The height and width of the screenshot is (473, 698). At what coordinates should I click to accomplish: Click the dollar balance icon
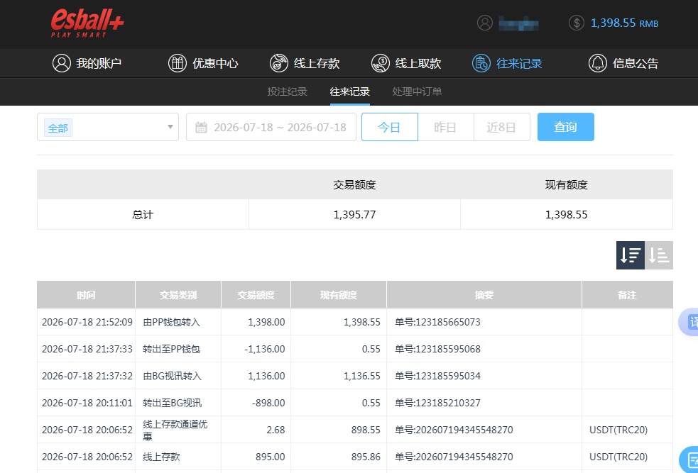tap(577, 23)
